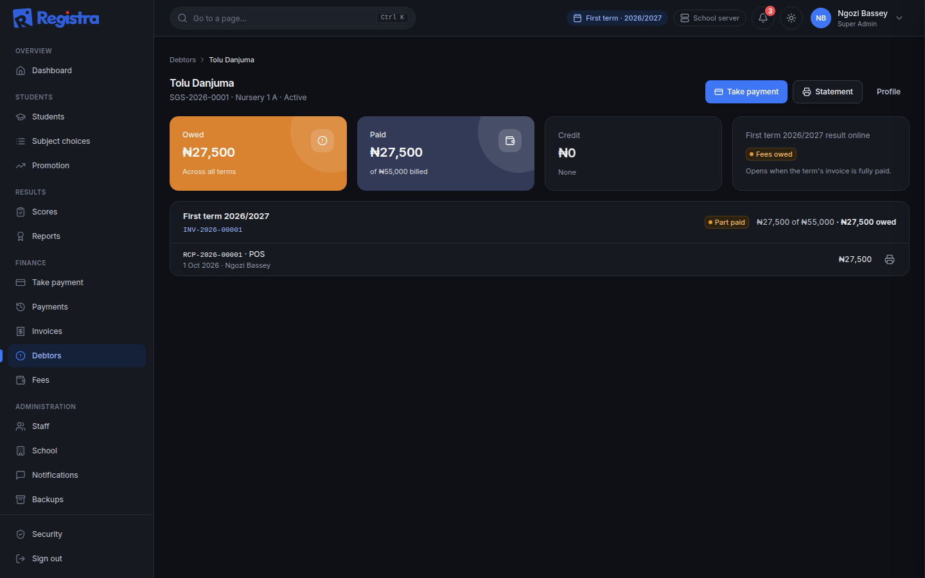Click the Payments history icon

[21, 307]
